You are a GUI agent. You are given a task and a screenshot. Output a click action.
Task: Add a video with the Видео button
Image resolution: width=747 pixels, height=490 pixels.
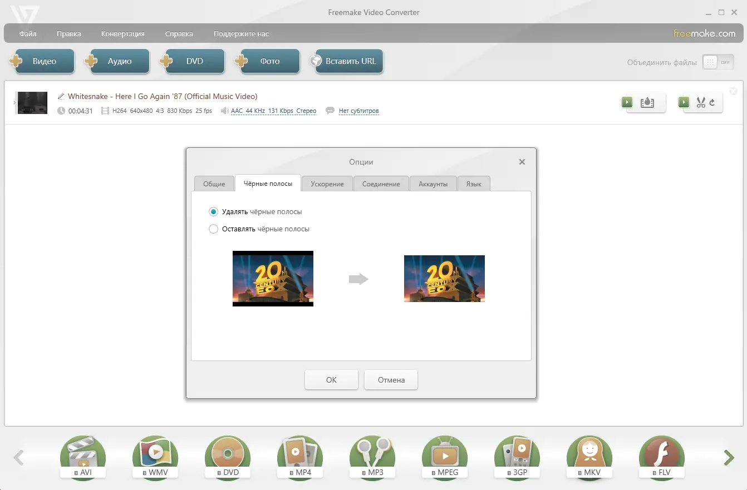[42, 61]
